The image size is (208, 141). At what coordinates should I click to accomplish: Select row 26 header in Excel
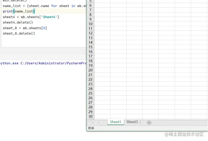point(90,98)
